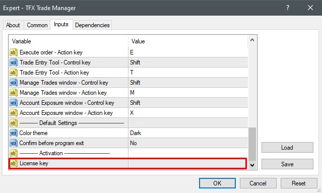Click the string icon beside Execute order - Action key

click(x=13, y=52)
